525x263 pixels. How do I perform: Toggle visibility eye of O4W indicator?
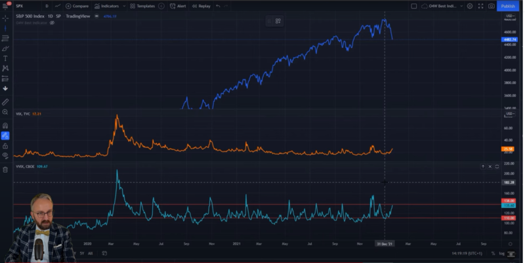[x=52, y=22]
